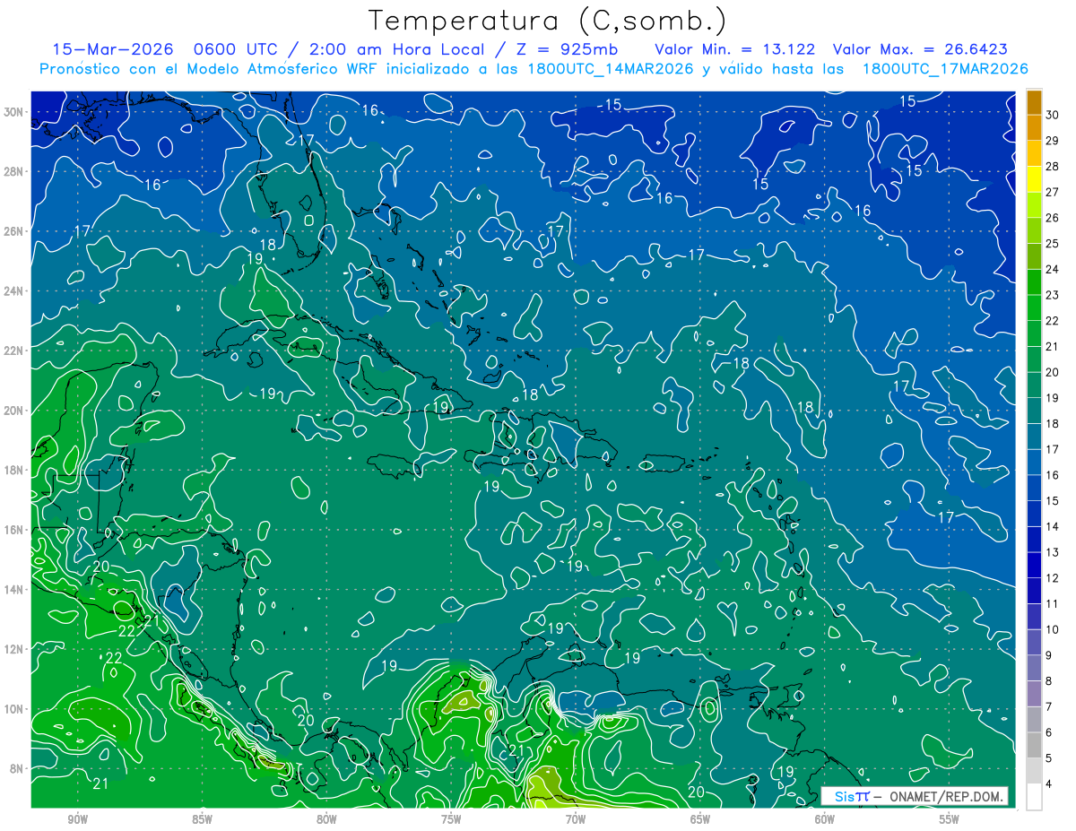
Task: Click yellow color bar swatch between 27 and 28
Action: 1034,178
